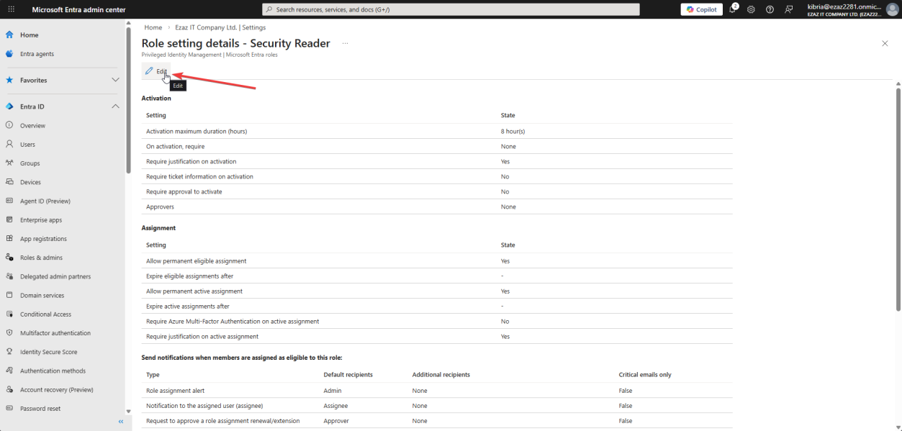Click the Groups people icon
This screenshot has height=431, width=902.
point(9,163)
